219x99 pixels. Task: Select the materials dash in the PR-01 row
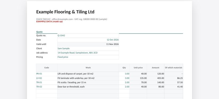tap(174, 74)
